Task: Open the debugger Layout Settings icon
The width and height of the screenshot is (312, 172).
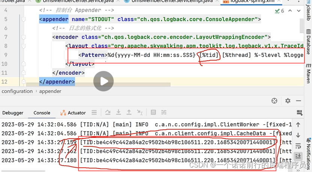Action: click(x=300, y=113)
